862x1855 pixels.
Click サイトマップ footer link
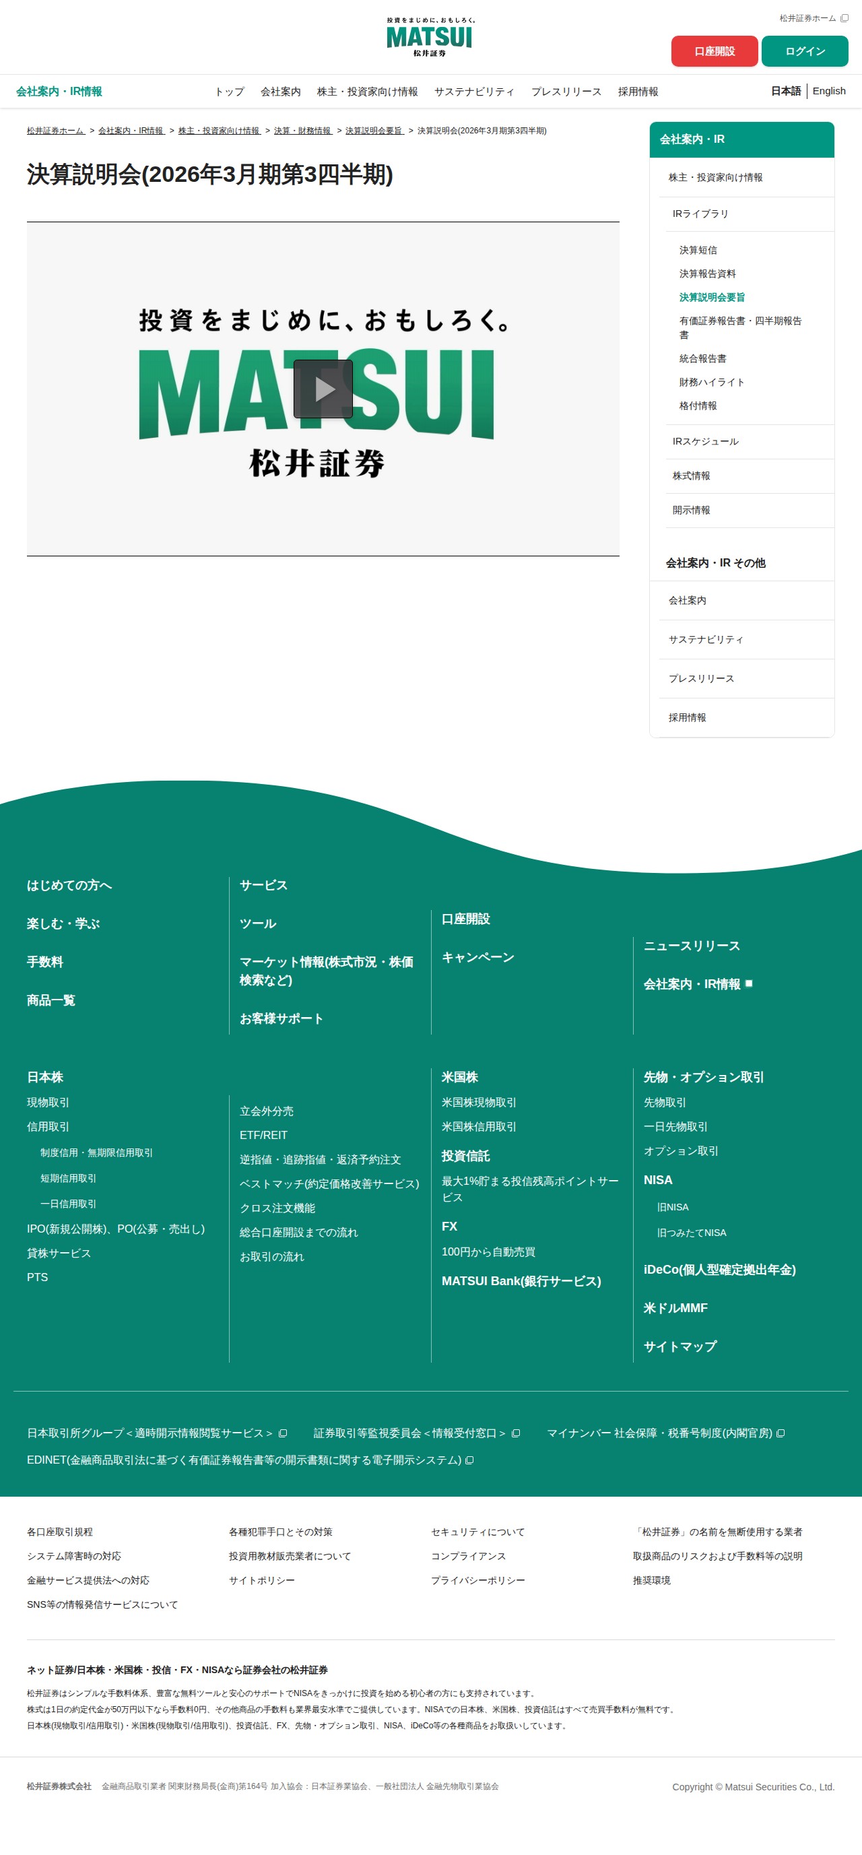tap(681, 1346)
